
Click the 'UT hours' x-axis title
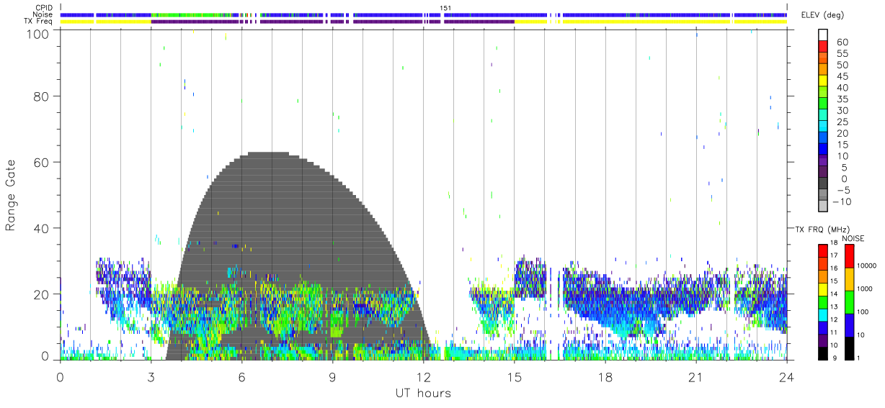(422, 393)
